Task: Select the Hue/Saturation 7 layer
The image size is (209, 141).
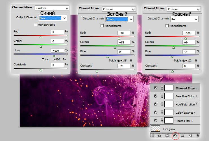Action: click(x=175, y=104)
